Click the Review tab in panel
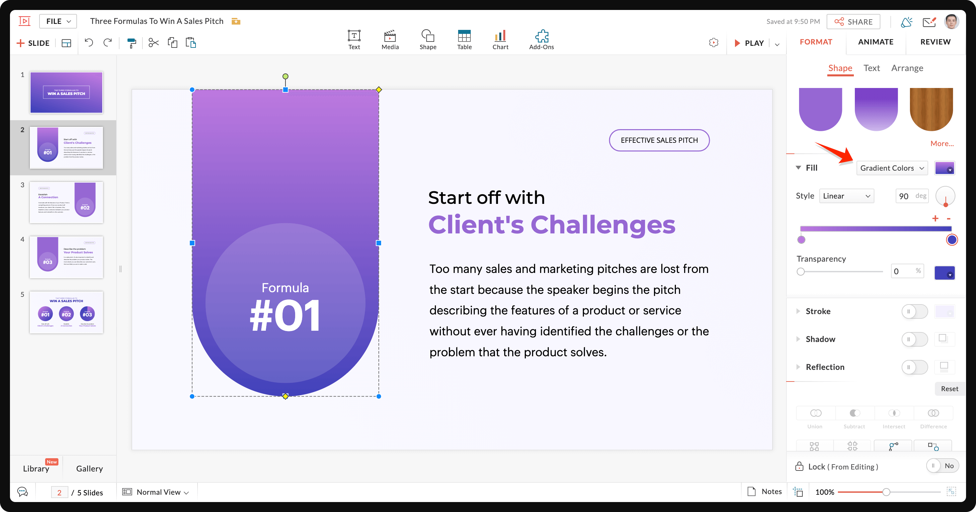 pyautogui.click(x=935, y=42)
